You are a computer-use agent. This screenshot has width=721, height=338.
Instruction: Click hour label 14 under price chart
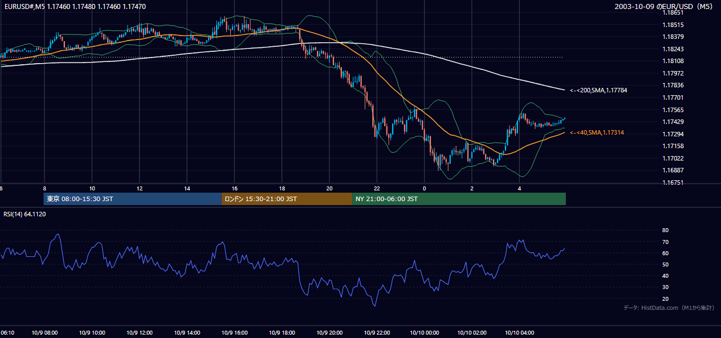pos(187,188)
